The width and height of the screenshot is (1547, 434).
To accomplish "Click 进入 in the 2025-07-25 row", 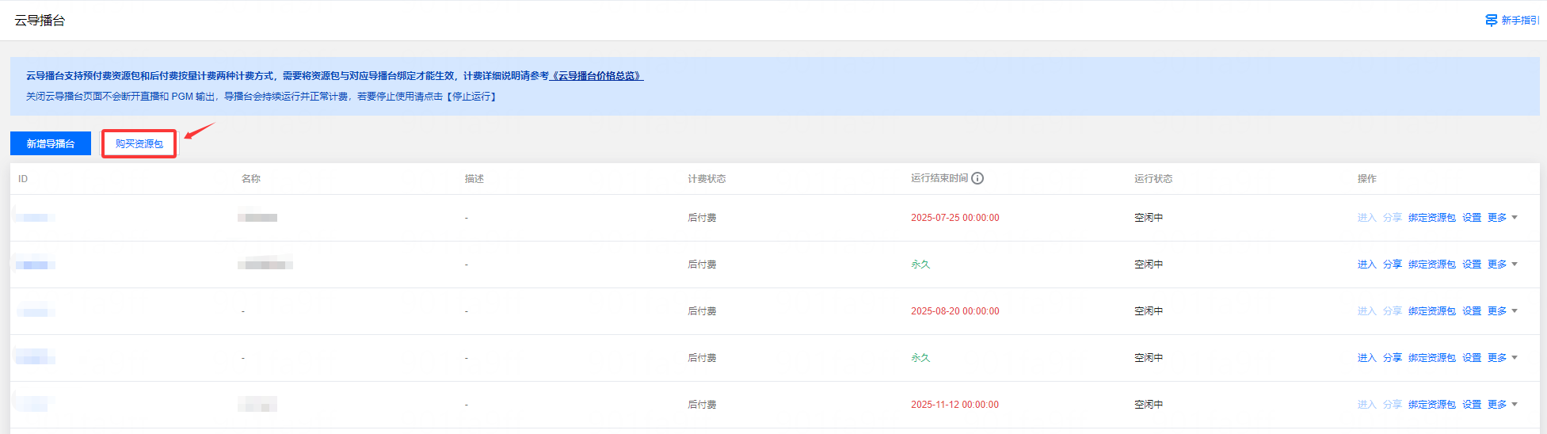I will [1367, 218].
